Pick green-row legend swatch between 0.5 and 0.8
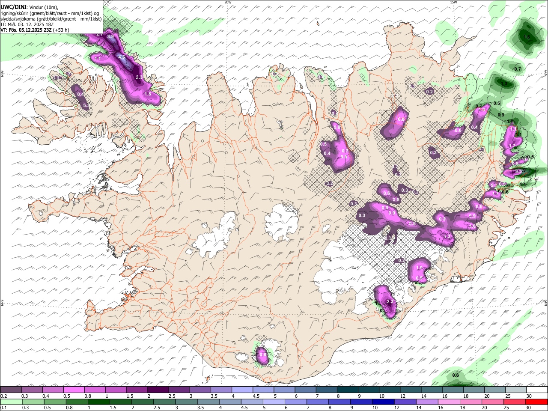This screenshot has height=411, width=548. point(55,402)
